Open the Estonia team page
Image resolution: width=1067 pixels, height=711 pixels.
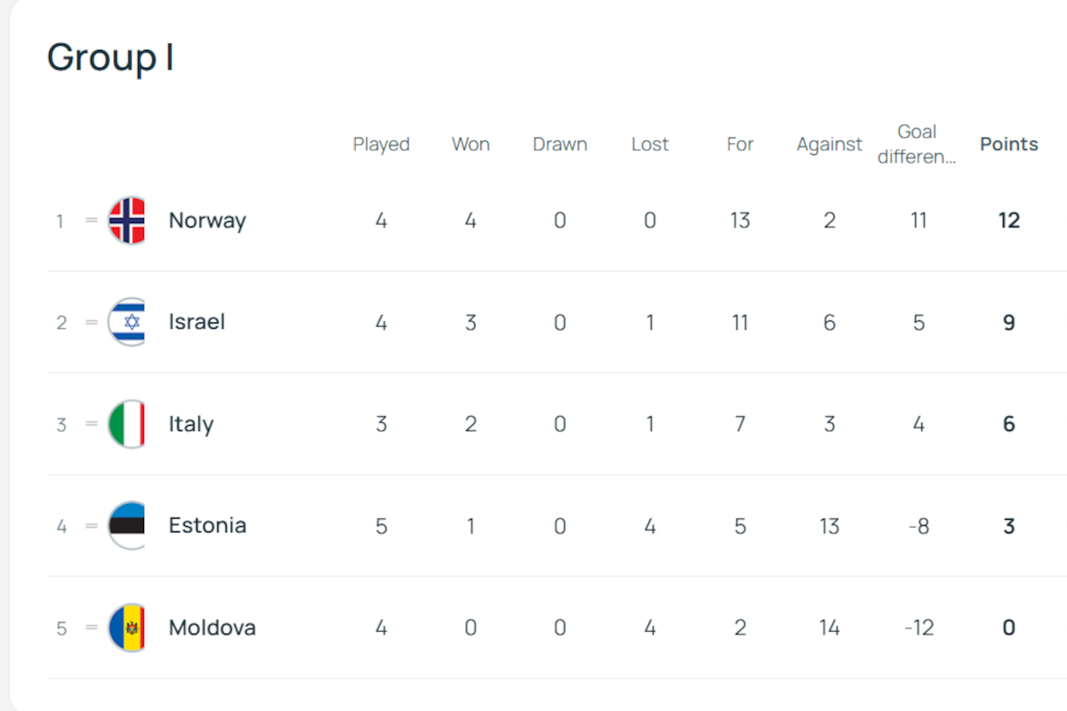[x=207, y=525]
